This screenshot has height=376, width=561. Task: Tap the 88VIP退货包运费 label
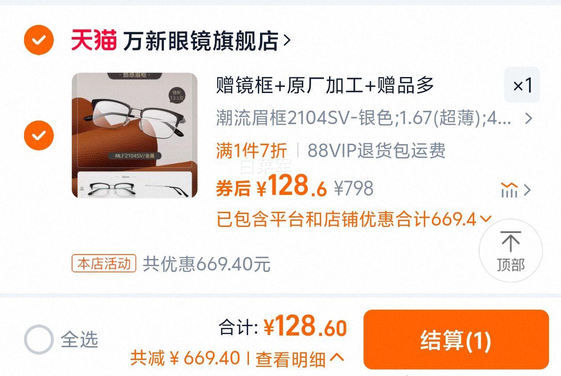tap(376, 151)
